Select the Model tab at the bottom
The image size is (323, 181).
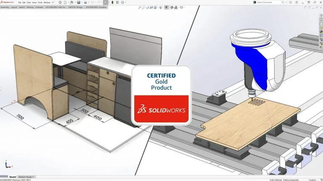(13, 177)
